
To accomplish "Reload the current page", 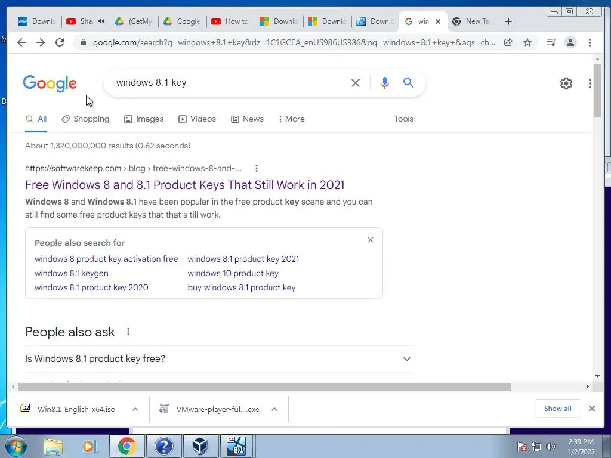I will pyautogui.click(x=60, y=42).
